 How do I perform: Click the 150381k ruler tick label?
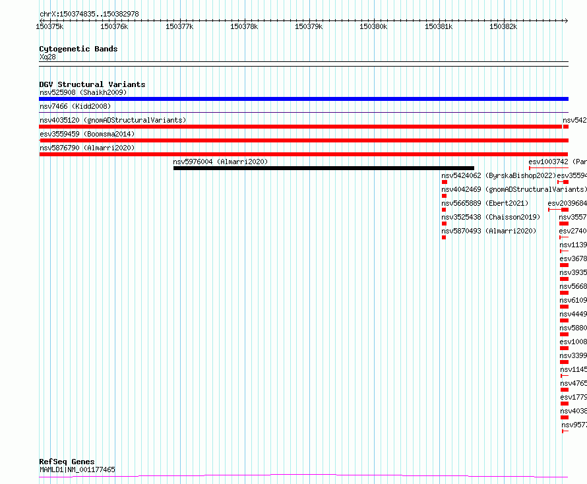point(439,26)
